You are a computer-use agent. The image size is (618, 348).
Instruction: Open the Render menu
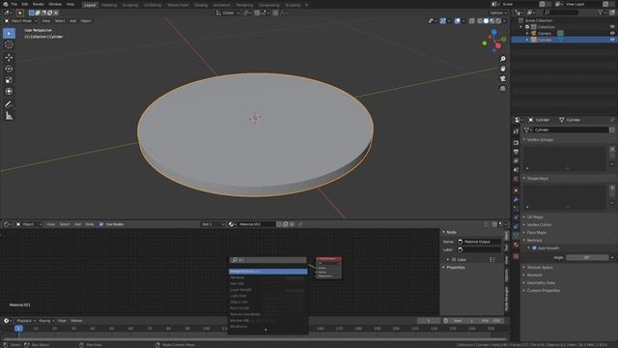tap(39, 4)
